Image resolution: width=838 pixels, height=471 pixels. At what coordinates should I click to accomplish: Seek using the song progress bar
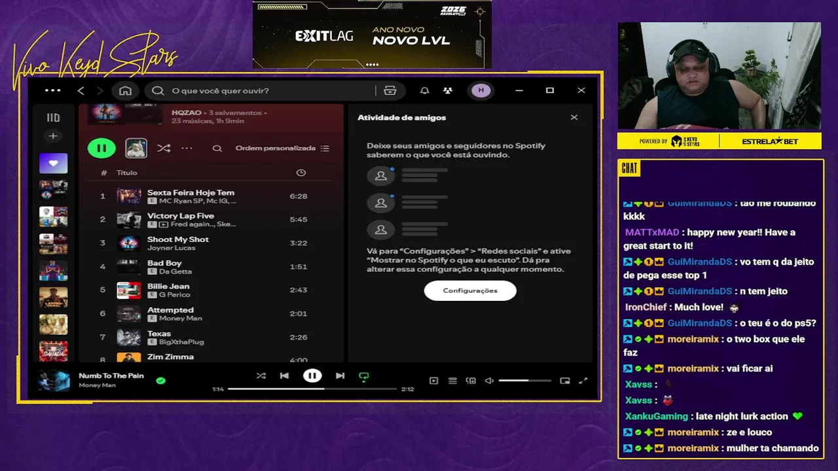coord(312,389)
